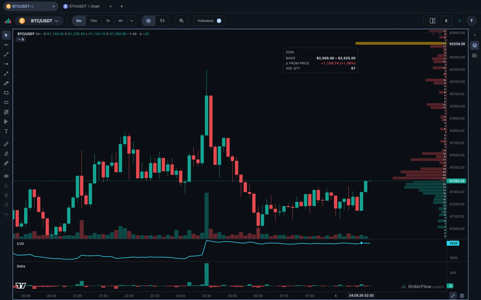The height and width of the screenshot is (300, 481).
Task: Open the BTC/USDT symbol selector dropdown
Action: tap(40, 21)
